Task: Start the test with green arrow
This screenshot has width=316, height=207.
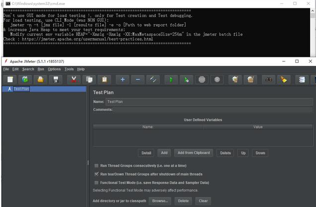Action: 171,80
